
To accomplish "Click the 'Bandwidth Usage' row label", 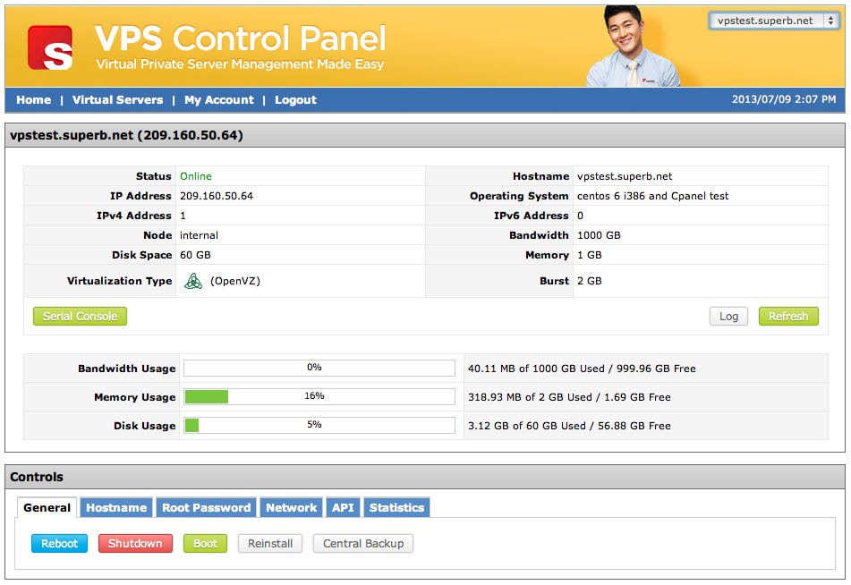I will point(126,369).
